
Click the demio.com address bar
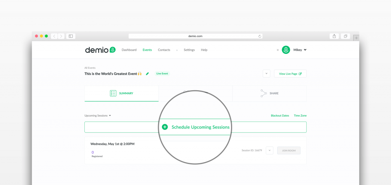click(195, 36)
